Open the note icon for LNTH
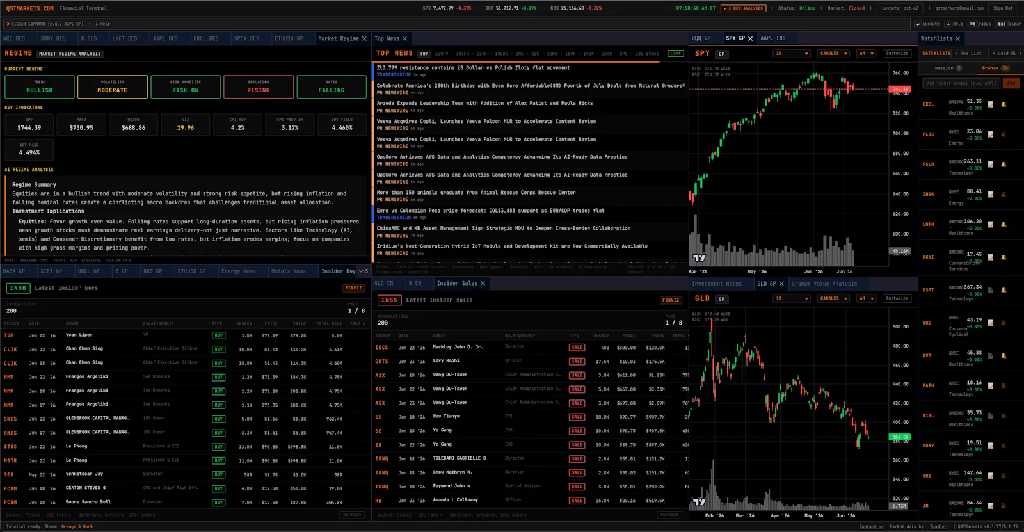This screenshot has width=1024, height=532. click(991, 225)
